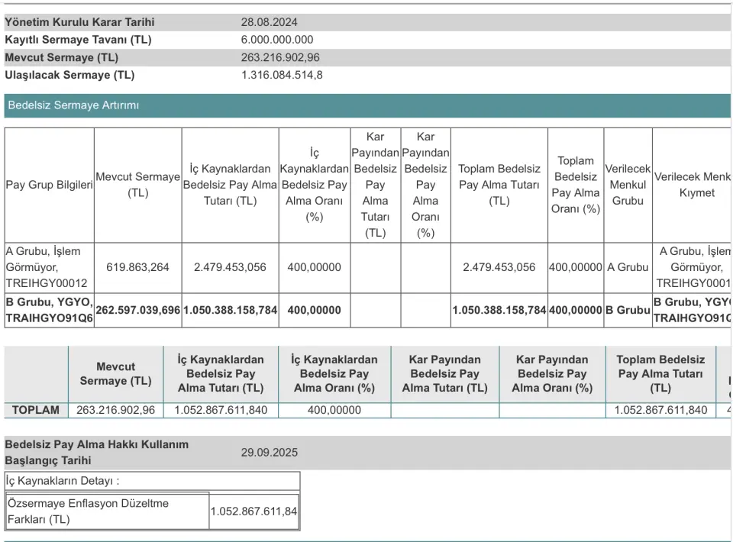
Task: Click the "Verilecek Menkul Kıymet" column header
Action: (693, 185)
